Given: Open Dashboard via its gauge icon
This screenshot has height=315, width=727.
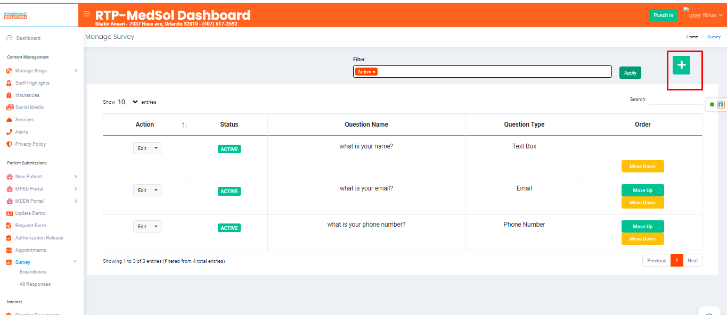Looking at the screenshot, I should point(9,38).
